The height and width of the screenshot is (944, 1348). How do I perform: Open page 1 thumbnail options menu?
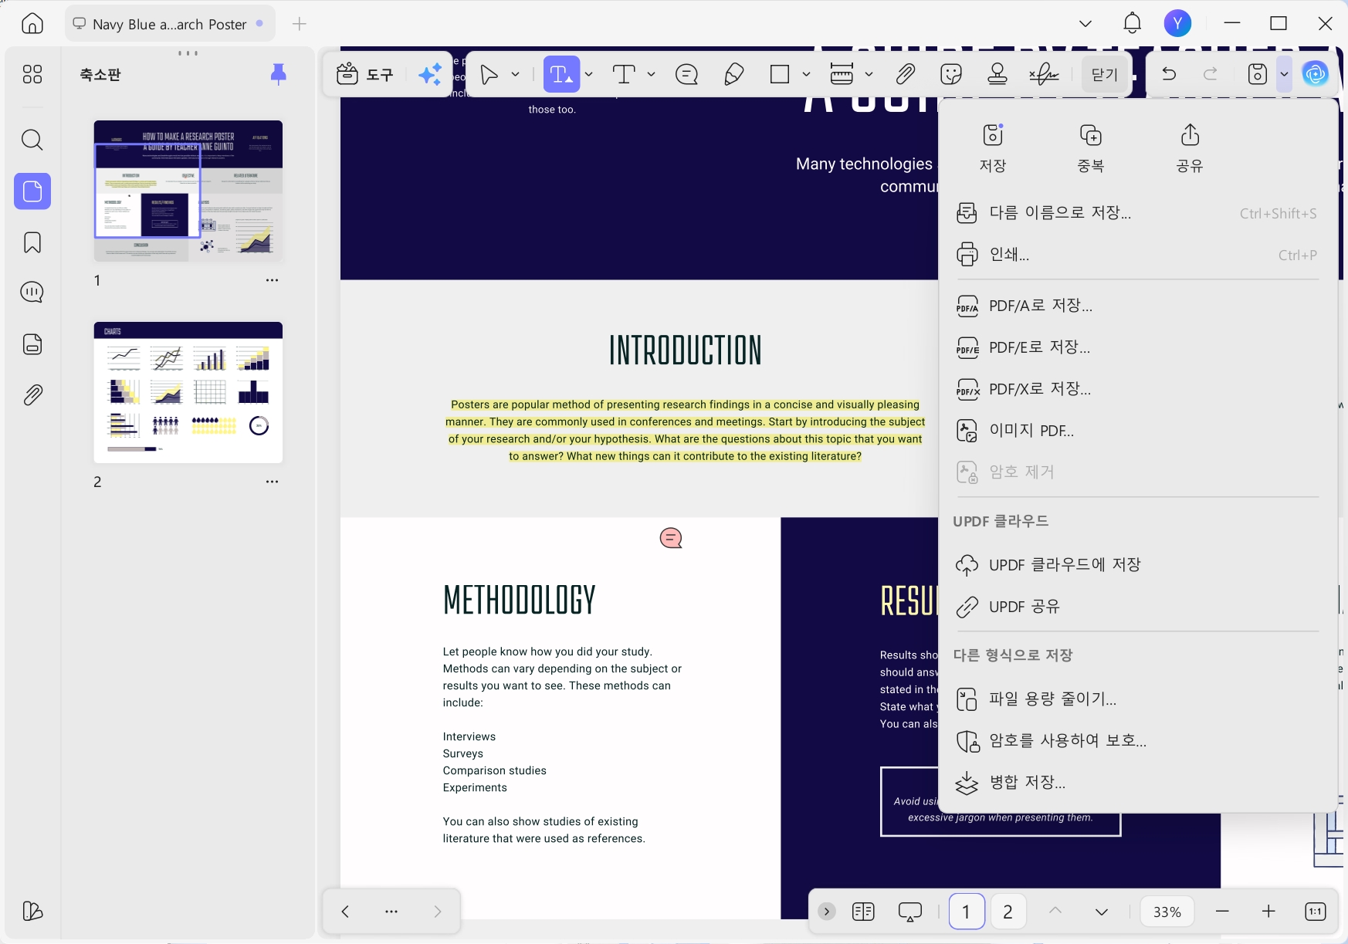[272, 280]
